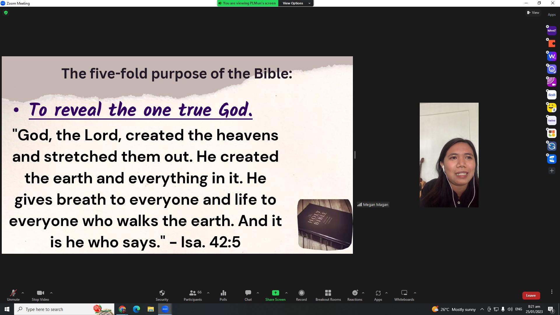Open audio settings arrow next to Unmute
This screenshot has width=560, height=315.
(x=23, y=293)
